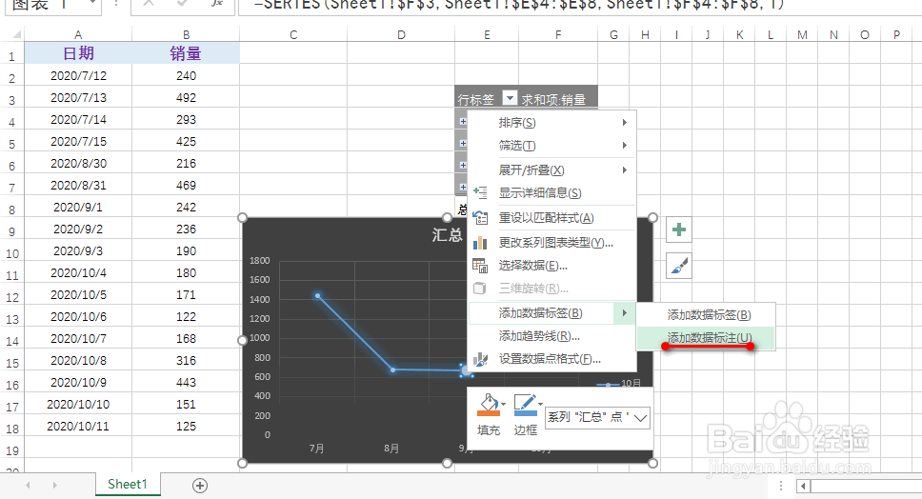Click the Name Box showing 图表 1
This screenshot has height=499, width=922.
(x=46, y=6)
